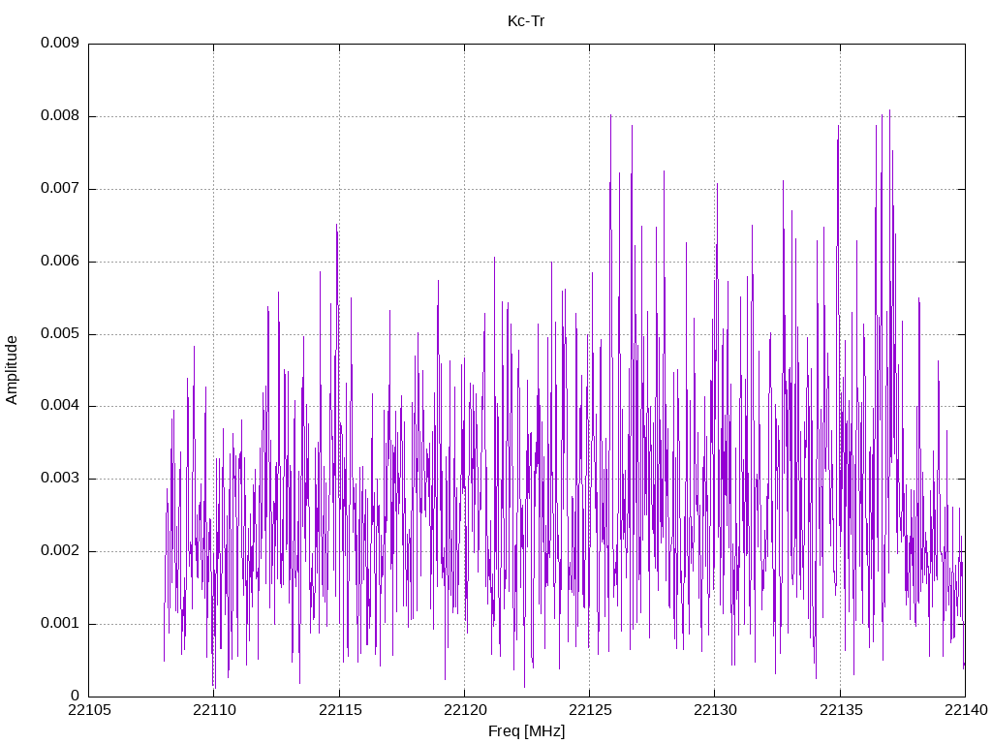Select the 22130 x-axis tick label
992x744 pixels.
click(714, 711)
